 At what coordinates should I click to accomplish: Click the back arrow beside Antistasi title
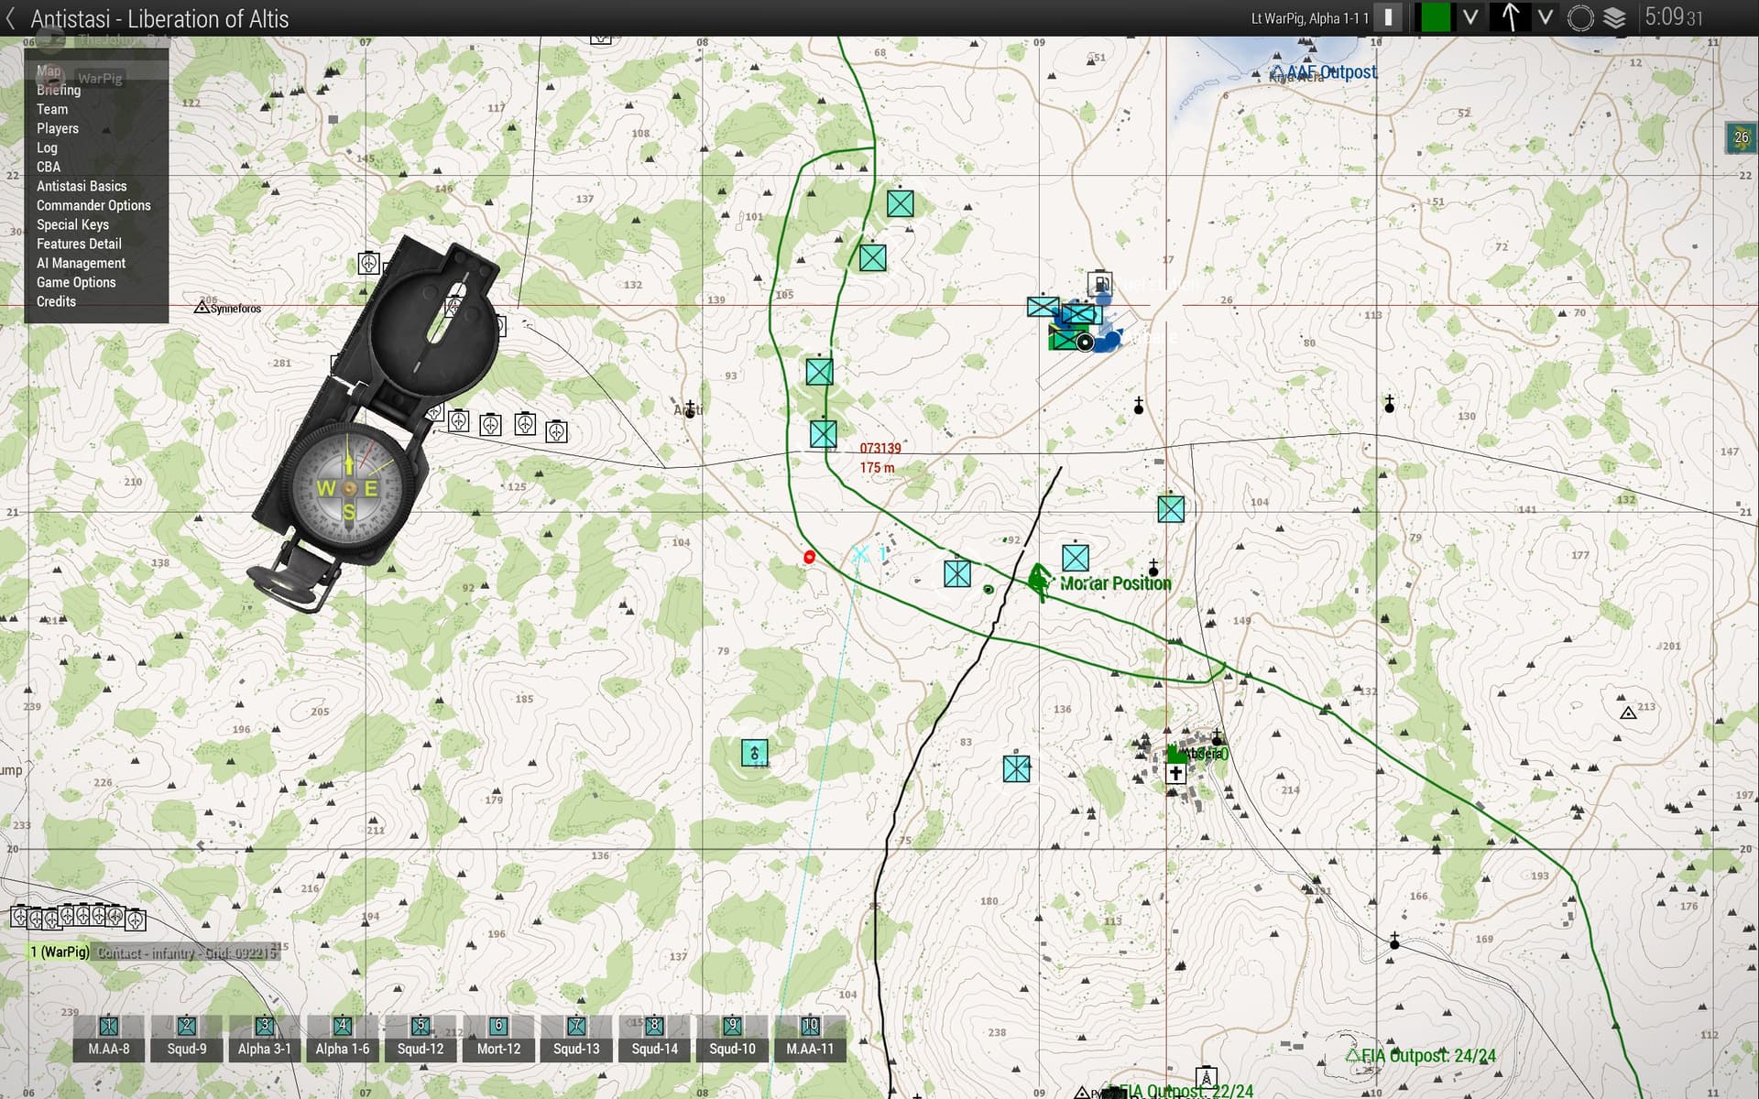point(11,18)
